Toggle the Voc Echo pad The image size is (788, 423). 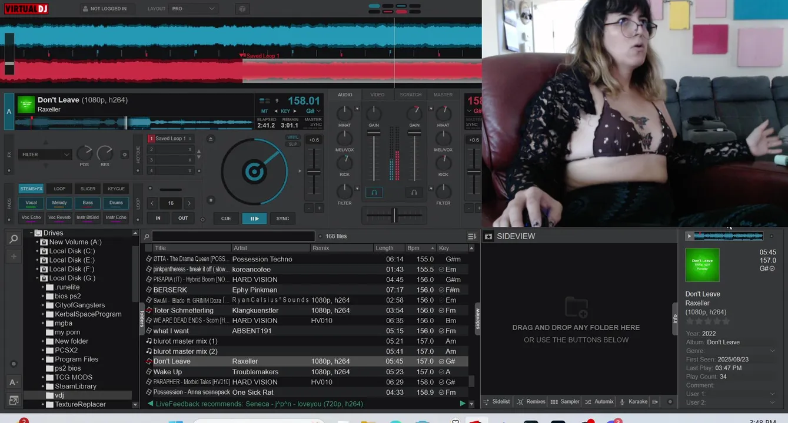coord(31,217)
